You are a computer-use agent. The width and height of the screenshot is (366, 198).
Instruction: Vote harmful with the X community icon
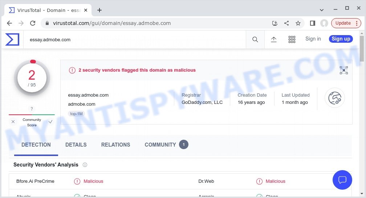click(x=13, y=122)
